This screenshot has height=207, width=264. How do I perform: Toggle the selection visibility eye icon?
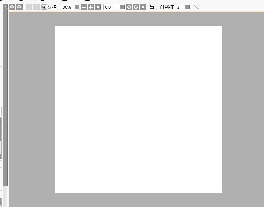(44, 7)
